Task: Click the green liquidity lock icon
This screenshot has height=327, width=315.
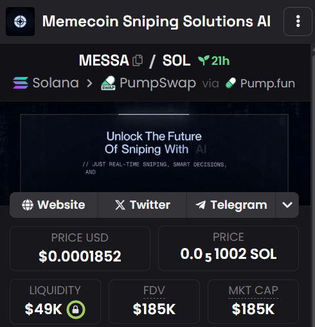Action: point(76,310)
